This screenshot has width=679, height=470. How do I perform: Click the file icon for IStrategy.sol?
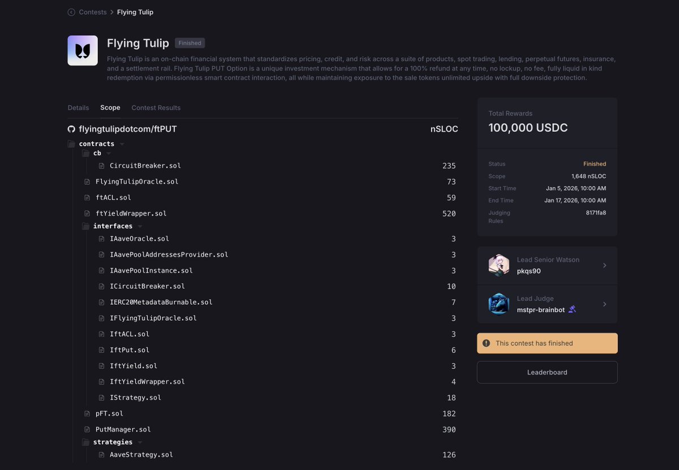pos(101,398)
